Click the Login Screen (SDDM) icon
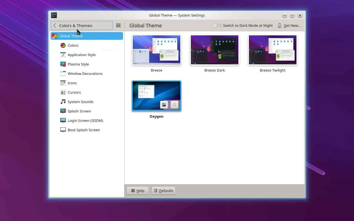This screenshot has height=221, width=354. [x=63, y=120]
